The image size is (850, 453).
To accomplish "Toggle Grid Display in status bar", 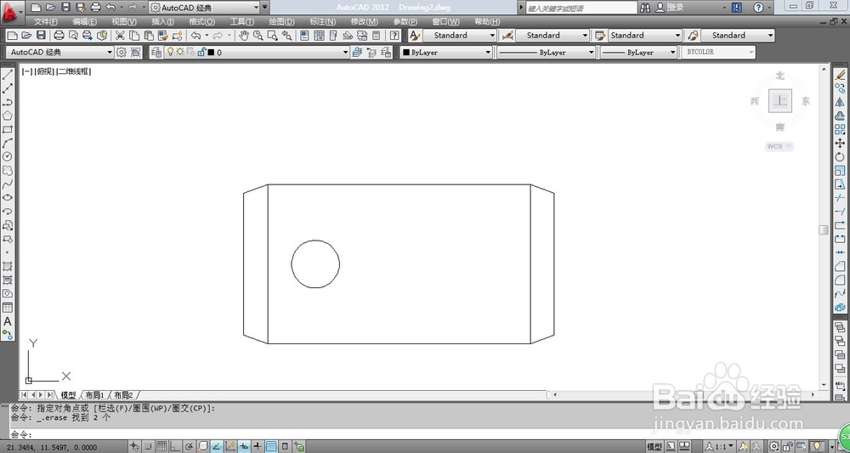I will pyautogui.click(x=161, y=446).
